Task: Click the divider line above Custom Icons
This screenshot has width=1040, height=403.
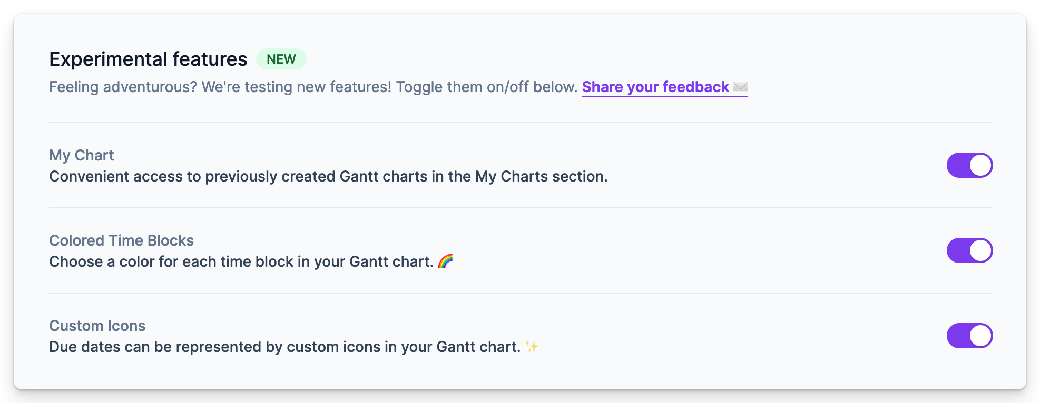Action: click(521, 293)
